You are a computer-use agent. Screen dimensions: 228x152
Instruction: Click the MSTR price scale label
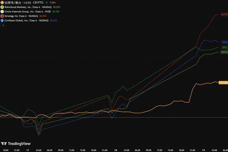tap(224, 14)
